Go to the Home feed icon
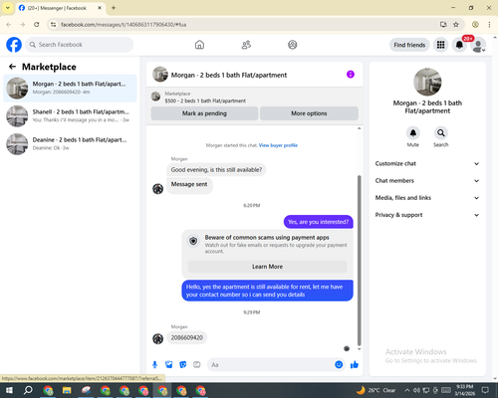This screenshot has height=398, width=498. 199,45
